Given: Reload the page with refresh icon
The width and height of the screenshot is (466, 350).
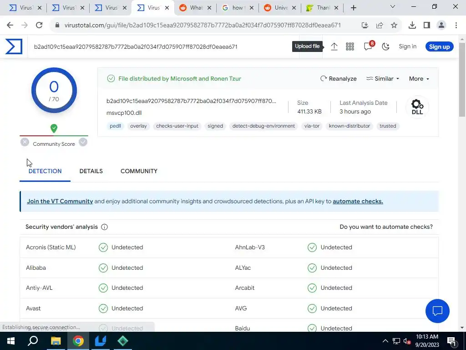Looking at the screenshot, I should point(39,26).
